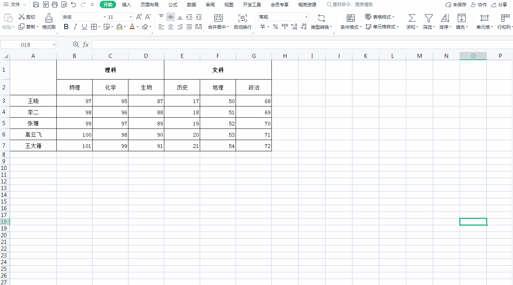Switch to the Review (审阅) tab
The height and width of the screenshot is (285, 513).
(210, 5)
